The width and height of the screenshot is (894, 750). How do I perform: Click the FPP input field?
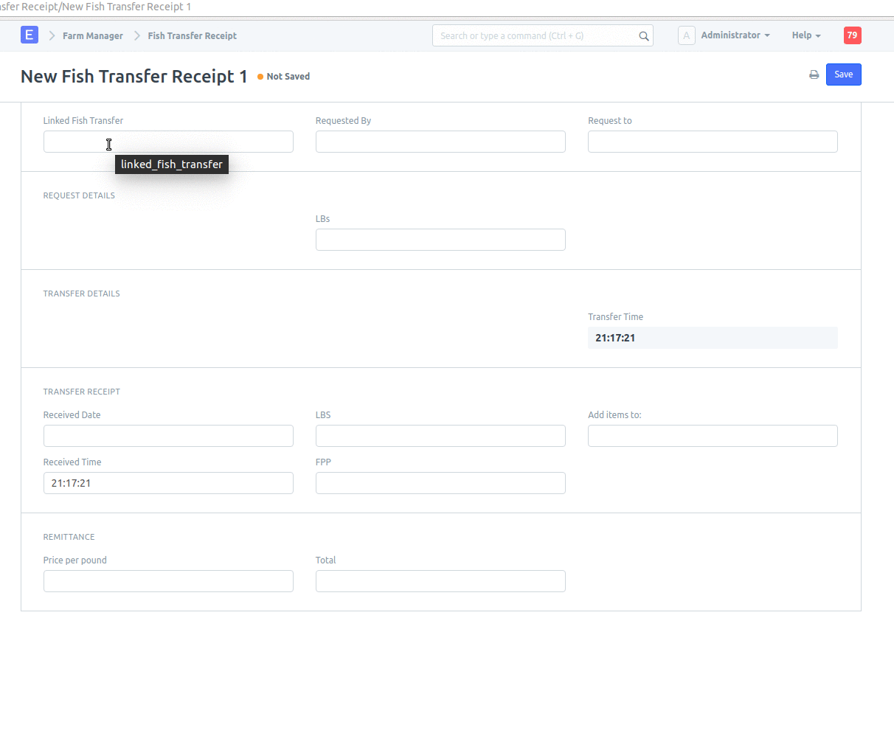[440, 483]
